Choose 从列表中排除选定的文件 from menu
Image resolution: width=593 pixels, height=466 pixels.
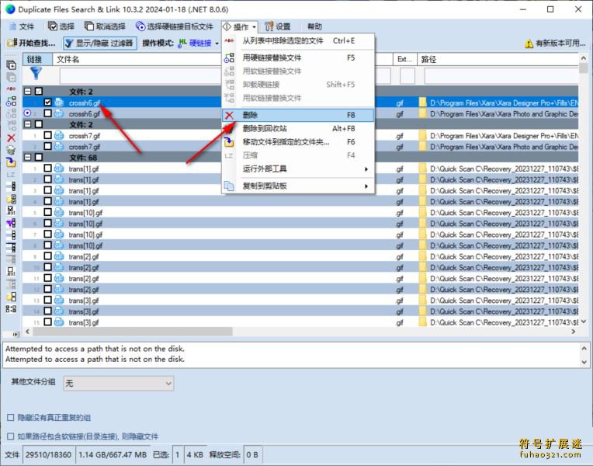[x=298, y=40]
